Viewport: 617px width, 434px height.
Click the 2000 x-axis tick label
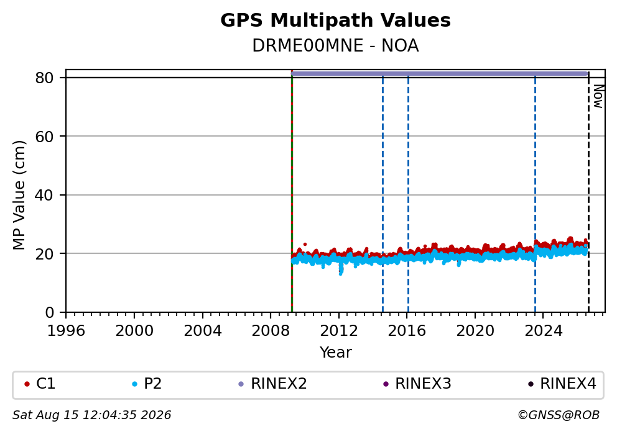(134, 331)
